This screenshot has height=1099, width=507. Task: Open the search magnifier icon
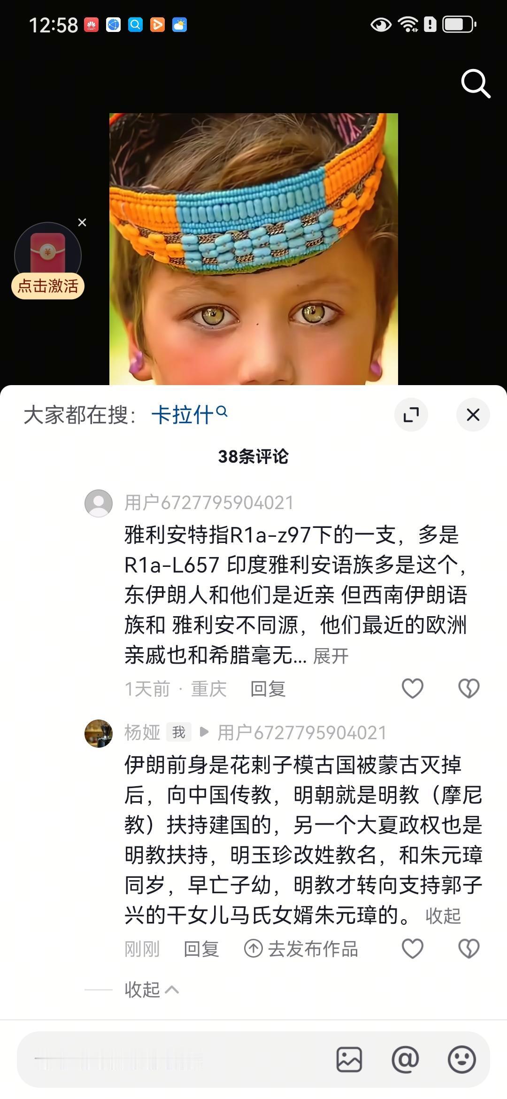point(476,84)
